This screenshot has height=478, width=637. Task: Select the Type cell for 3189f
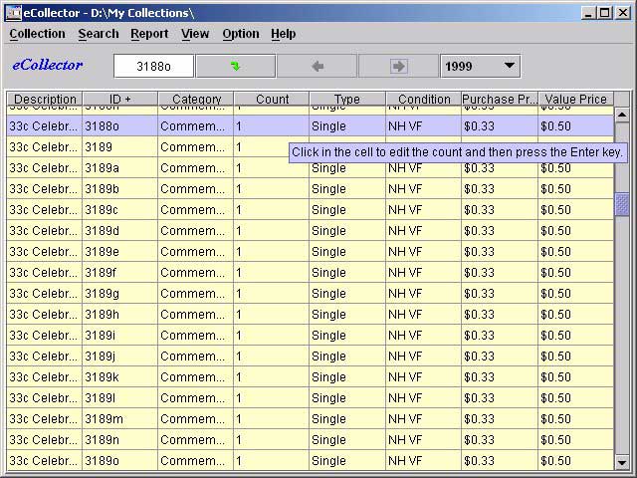pyautogui.click(x=346, y=273)
